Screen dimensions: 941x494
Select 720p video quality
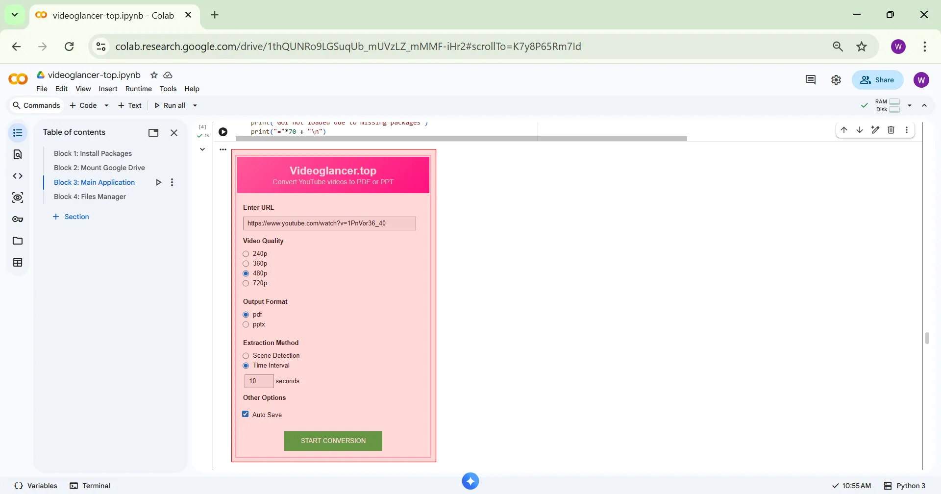(246, 283)
